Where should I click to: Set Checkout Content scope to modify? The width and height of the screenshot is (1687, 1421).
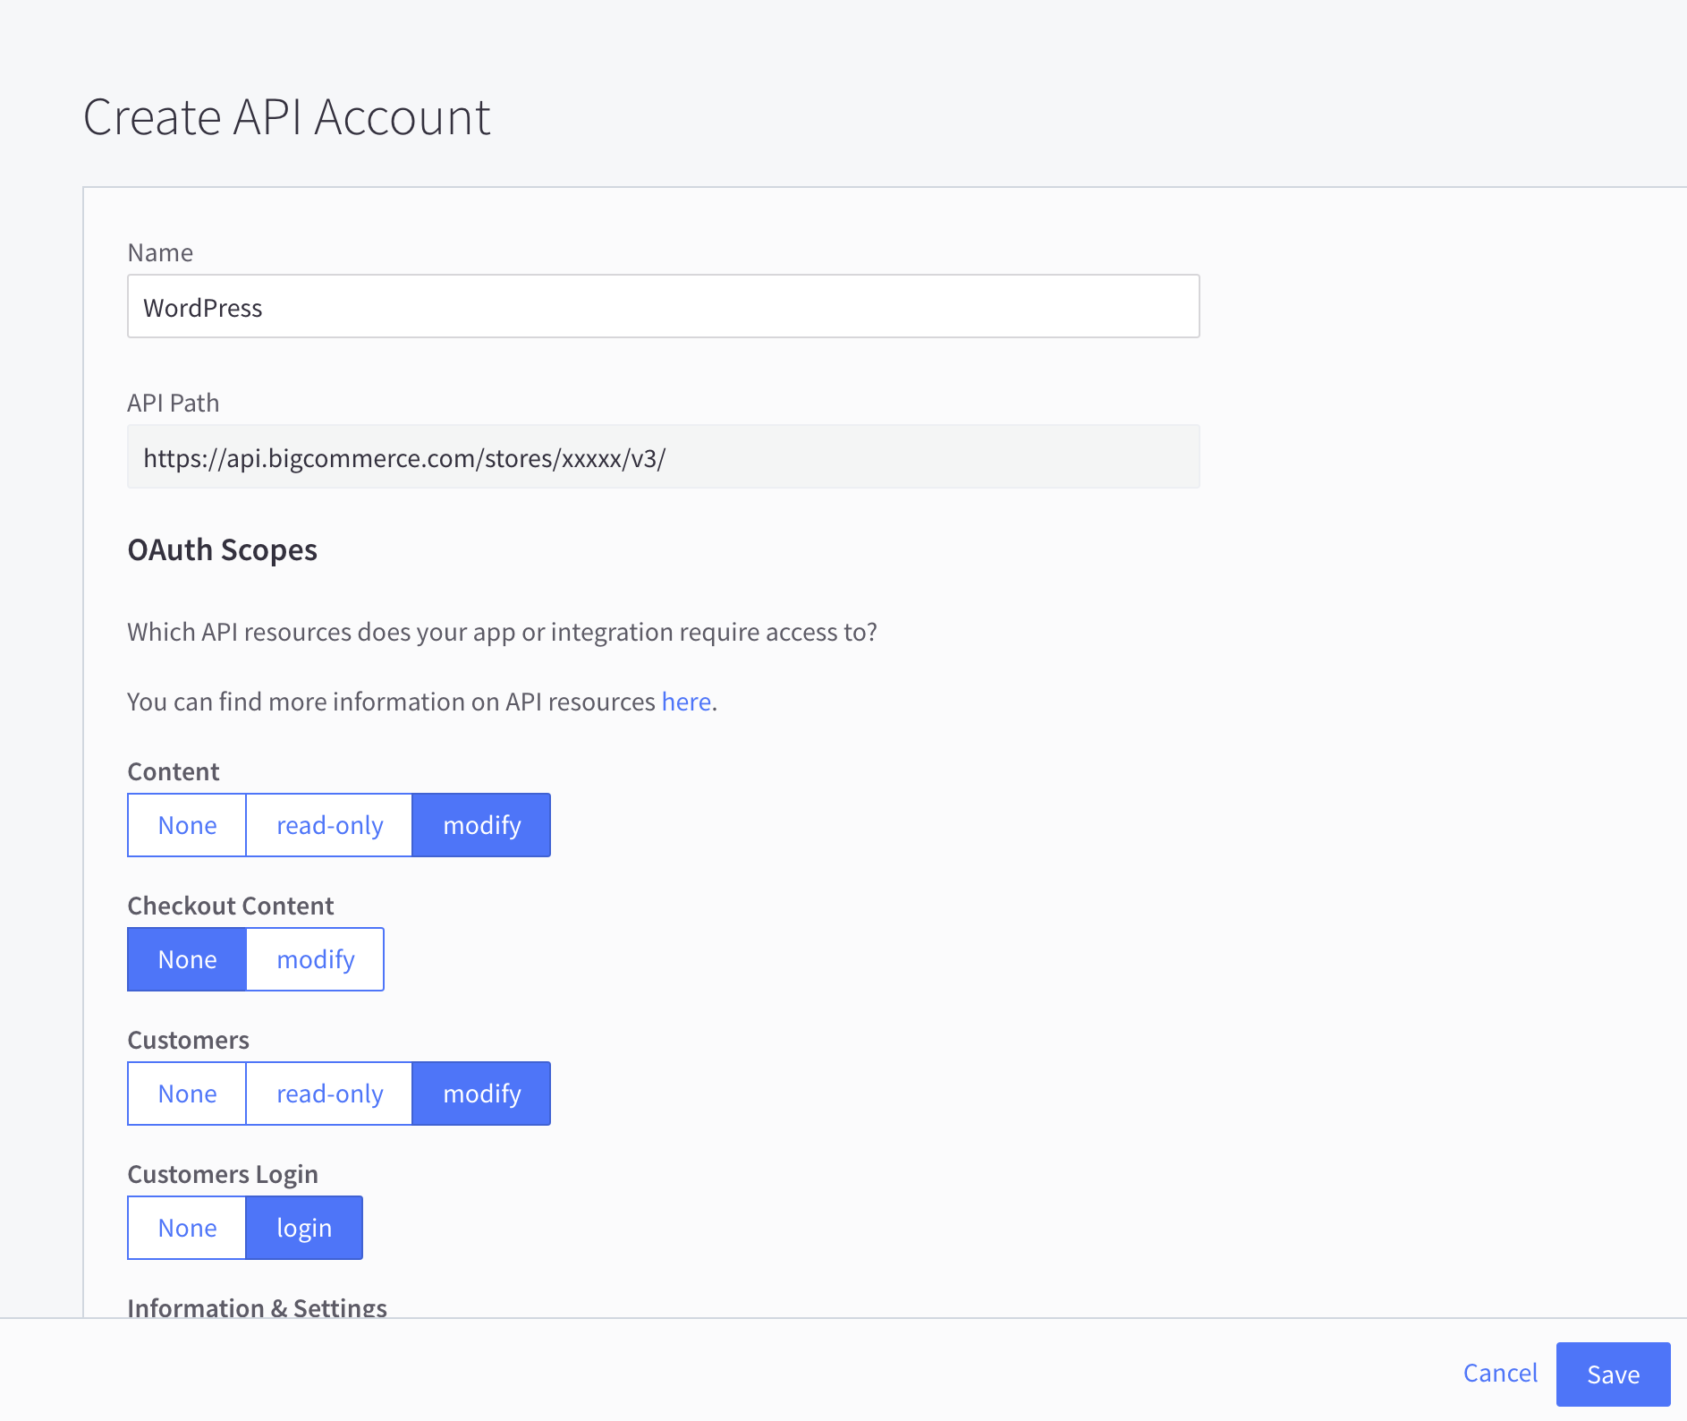315,958
